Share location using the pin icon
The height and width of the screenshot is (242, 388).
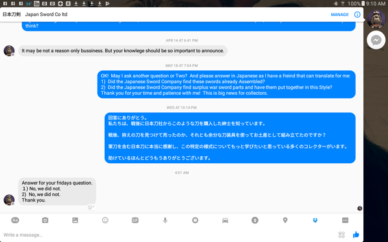(285, 220)
